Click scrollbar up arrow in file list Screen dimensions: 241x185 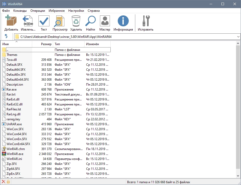(238, 44)
